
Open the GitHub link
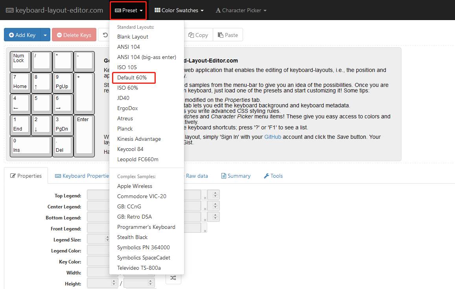(x=273, y=137)
